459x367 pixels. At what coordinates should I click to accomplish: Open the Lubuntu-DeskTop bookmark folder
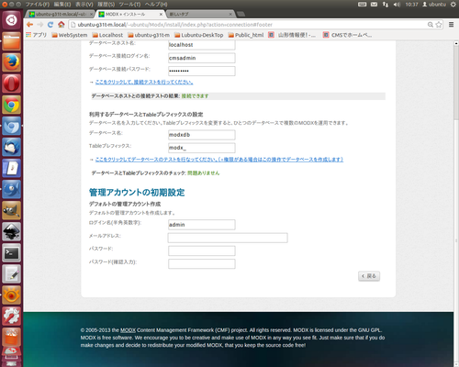(x=199, y=35)
